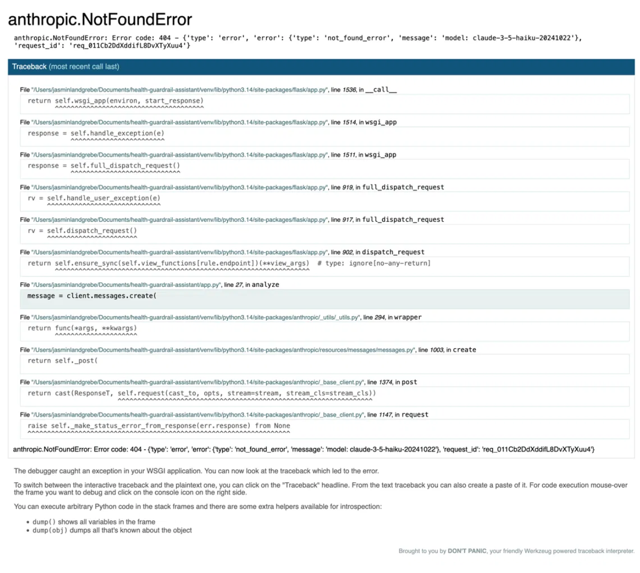Open the frame at messages.py line 1003
640x573 pixels.
click(x=248, y=350)
